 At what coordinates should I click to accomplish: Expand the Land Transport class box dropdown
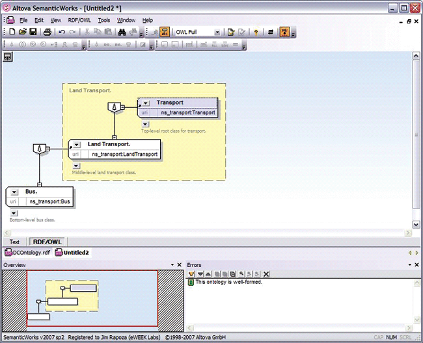click(x=77, y=145)
